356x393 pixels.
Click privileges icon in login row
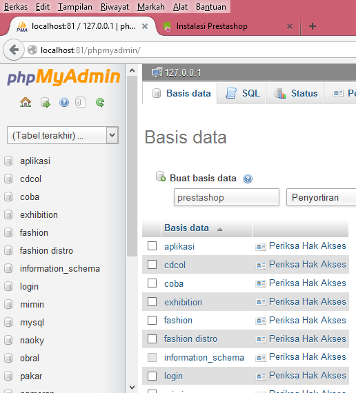point(261,376)
